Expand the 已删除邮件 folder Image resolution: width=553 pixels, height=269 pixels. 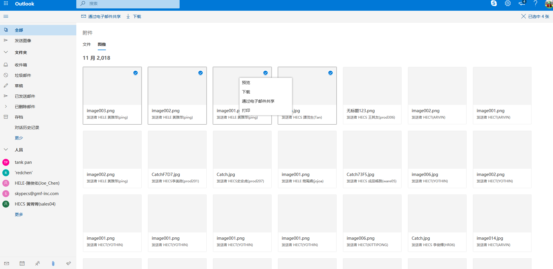click(x=6, y=107)
